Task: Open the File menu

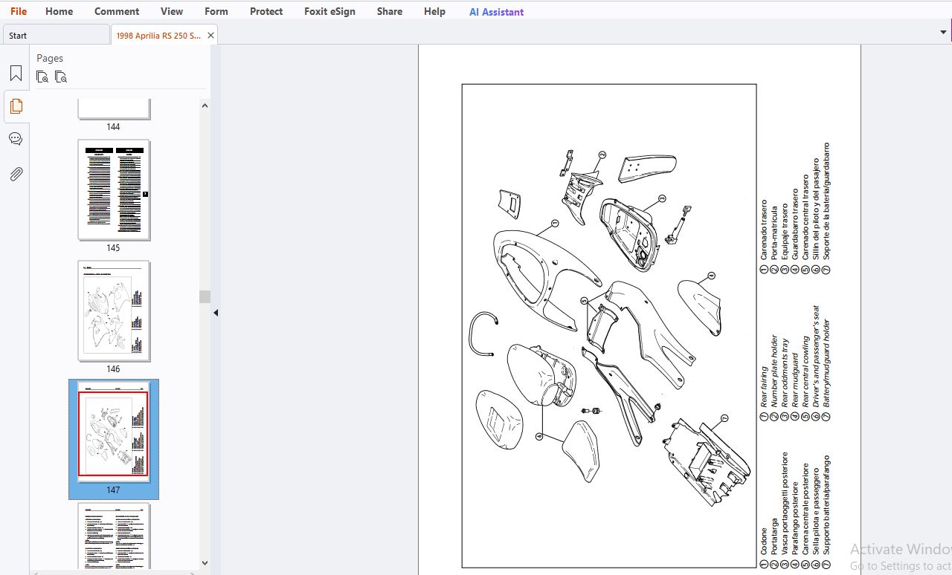Action: pos(19,11)
